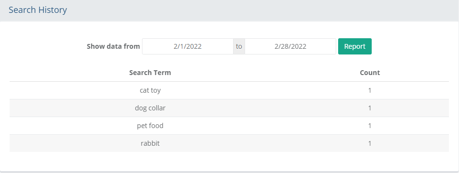Viewport: 459px width, 173px height.
Task: Select the dog collar search term row
Action: (229, 108)
